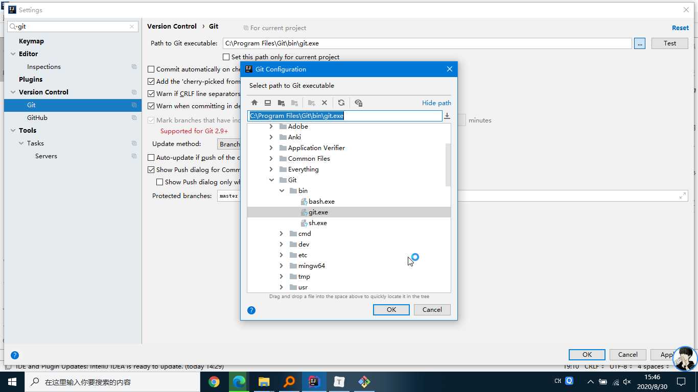Open Windows Start menu
Viewport: 698px width, 392px height.
(x=12, y=382)
